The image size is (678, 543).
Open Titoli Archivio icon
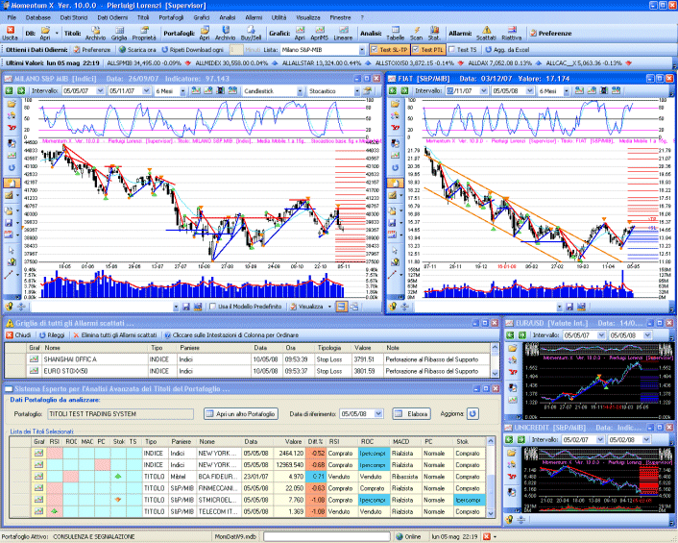click(x=95, y=33)
